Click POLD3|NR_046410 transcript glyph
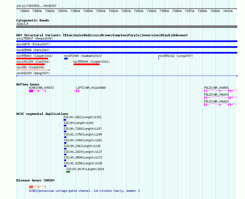The width and height of the screenshot is (245, 199). click(x=220, y=104)
